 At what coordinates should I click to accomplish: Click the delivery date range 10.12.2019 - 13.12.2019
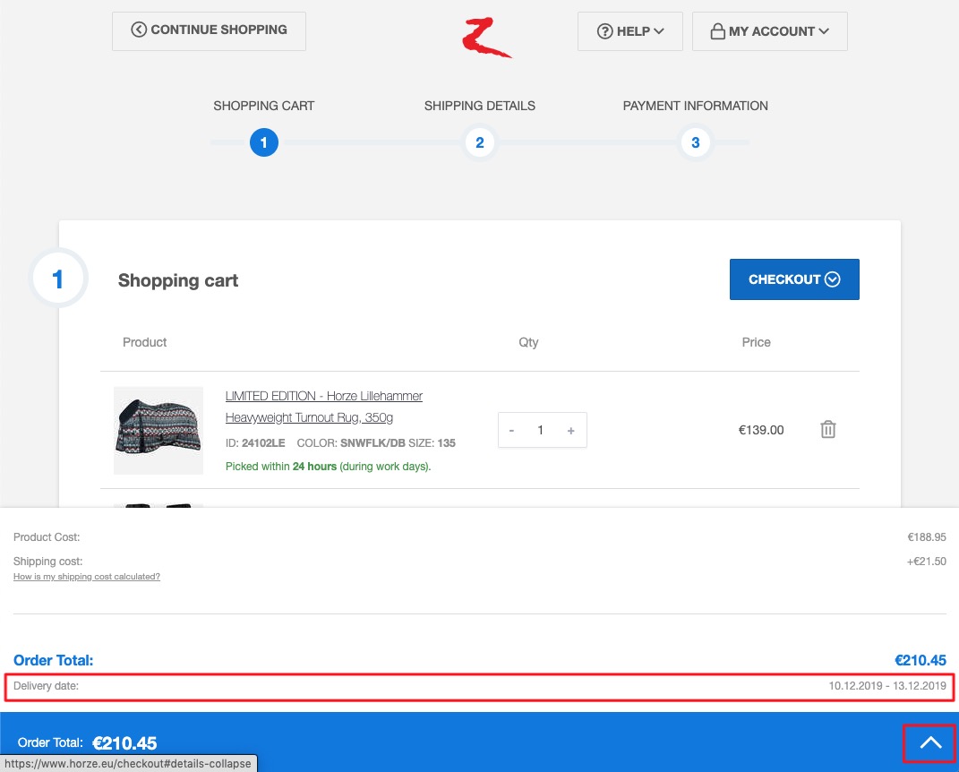887,686
